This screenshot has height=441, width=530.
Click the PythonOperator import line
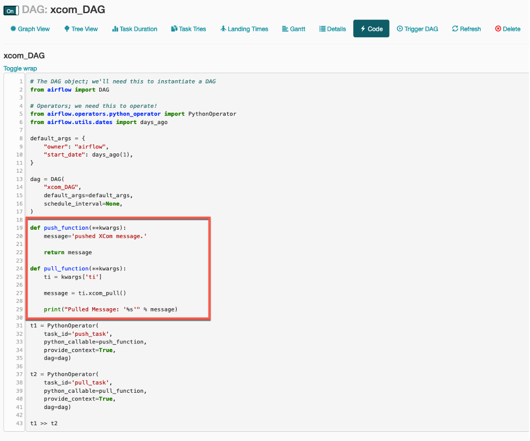(133, 114)
